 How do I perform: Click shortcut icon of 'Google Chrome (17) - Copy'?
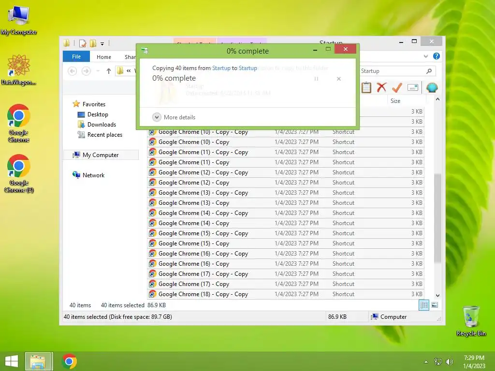(x=152, y=284)
